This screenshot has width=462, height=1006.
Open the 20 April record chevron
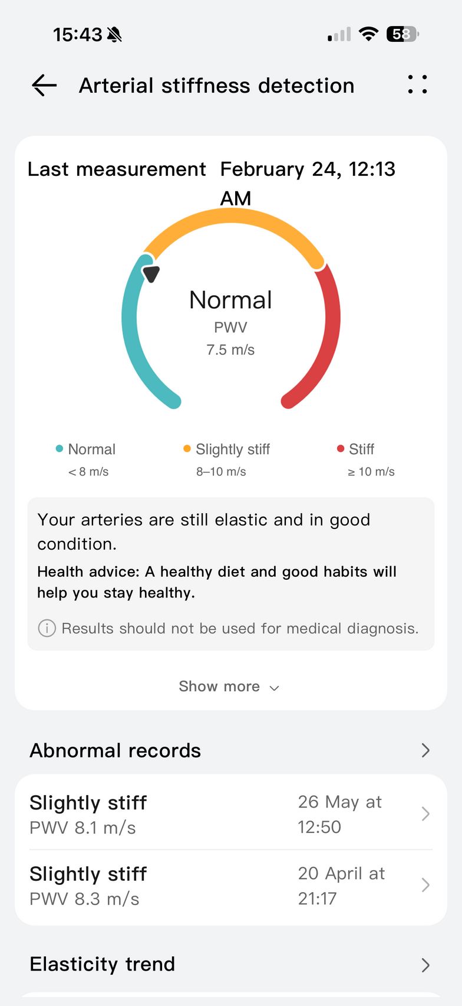click(x=425, y=885)
